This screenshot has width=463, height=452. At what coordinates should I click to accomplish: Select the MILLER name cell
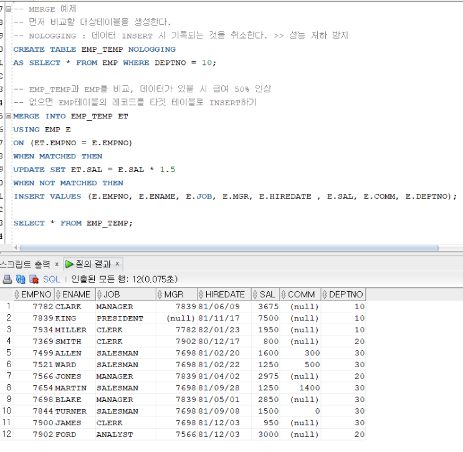click(75, 330)
